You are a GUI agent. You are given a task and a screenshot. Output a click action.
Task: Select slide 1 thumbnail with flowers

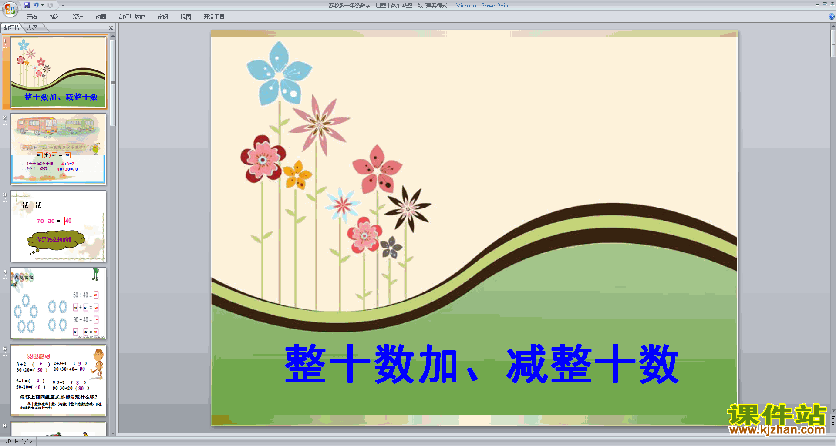click(x=58, y=72)
